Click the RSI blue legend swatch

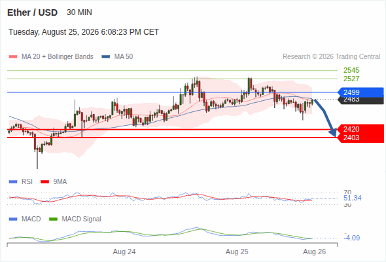[x=13, y=182]
